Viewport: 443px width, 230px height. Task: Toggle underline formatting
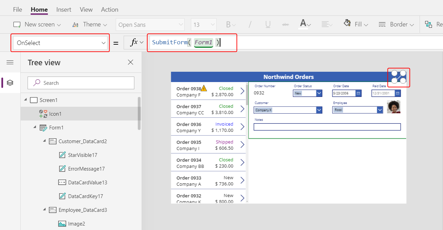(x=268, y=24)
